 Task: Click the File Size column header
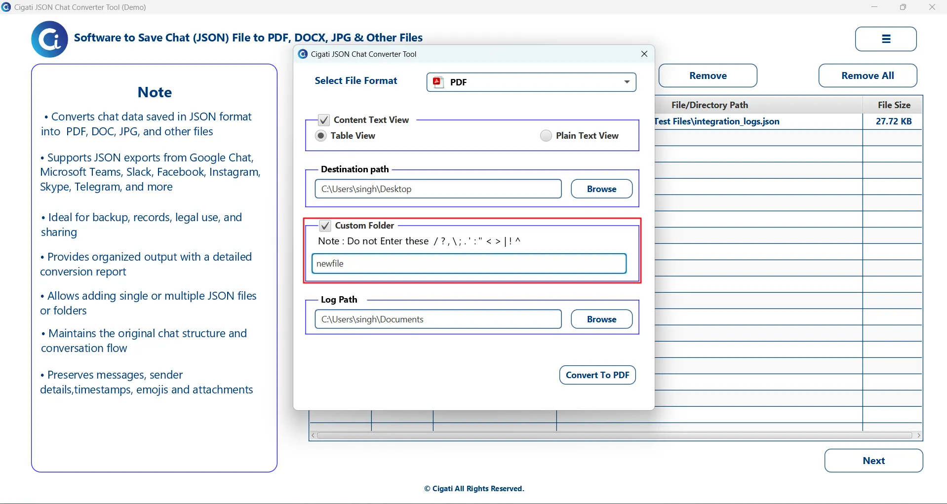[893, 105]
